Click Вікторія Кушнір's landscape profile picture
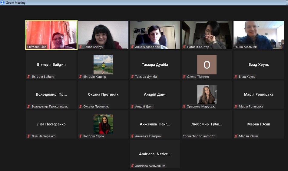Image resolution: width=288 pixels, height=171 pixels. coord(103,64)
